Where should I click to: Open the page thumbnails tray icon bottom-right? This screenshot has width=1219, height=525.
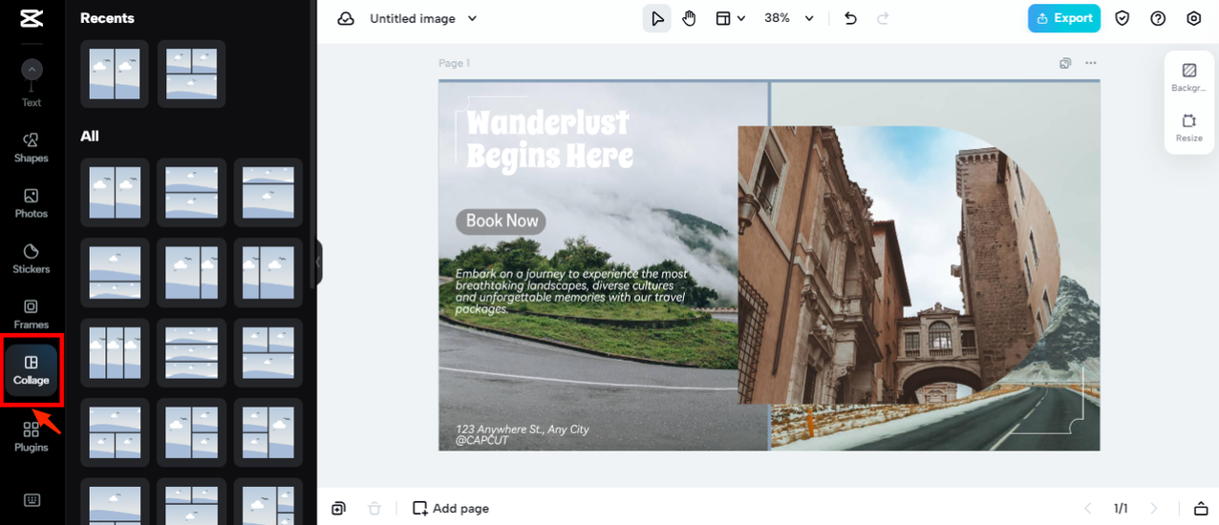coord(1201,508)
